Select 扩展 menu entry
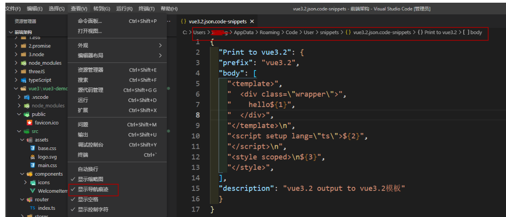The width and height of the screenshot is (506, 217). pos(117,110)
